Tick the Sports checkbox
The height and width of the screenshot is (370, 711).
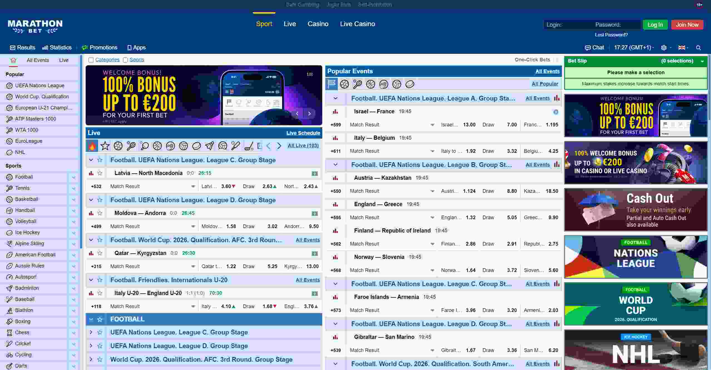tap(125, 60)
